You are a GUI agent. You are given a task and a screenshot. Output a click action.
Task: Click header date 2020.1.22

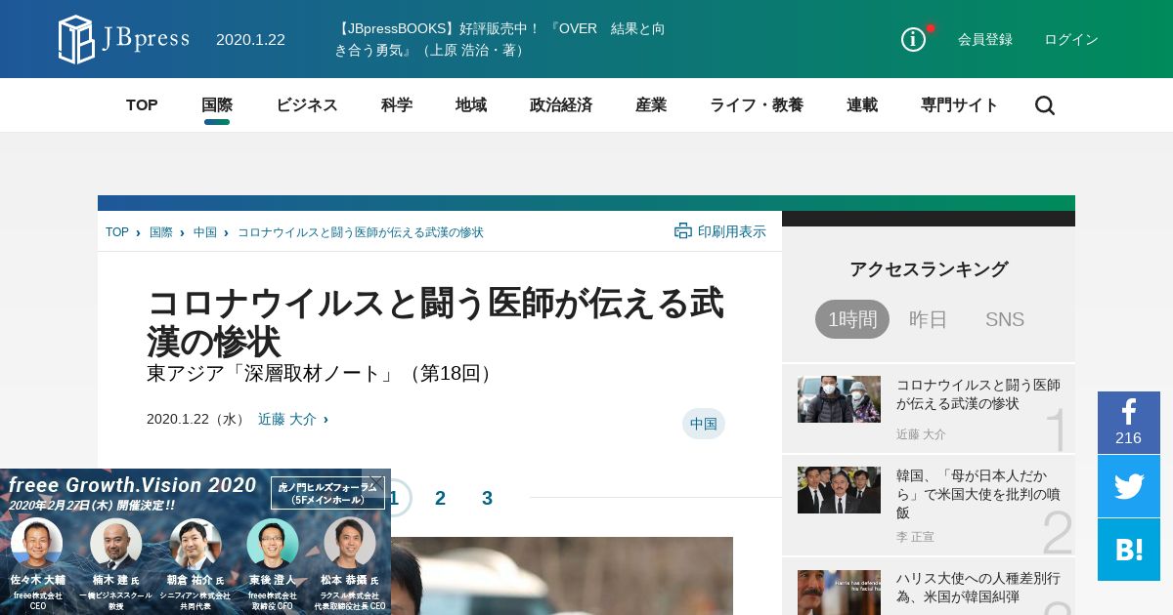tap(250, 39)
